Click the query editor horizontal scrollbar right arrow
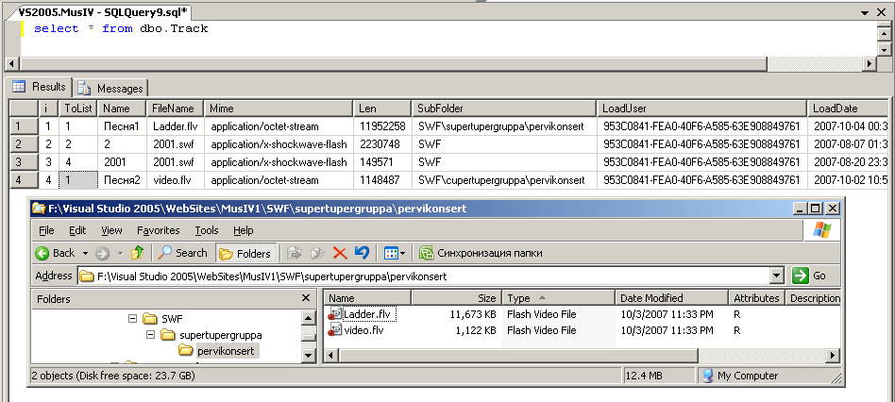 coord(869,64)
